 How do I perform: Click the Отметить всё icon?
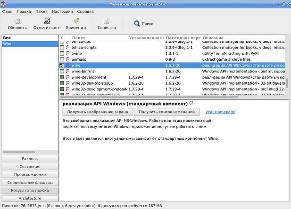[47, 21]
